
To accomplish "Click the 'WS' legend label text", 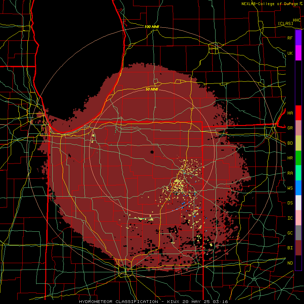I will click(290, 188).
